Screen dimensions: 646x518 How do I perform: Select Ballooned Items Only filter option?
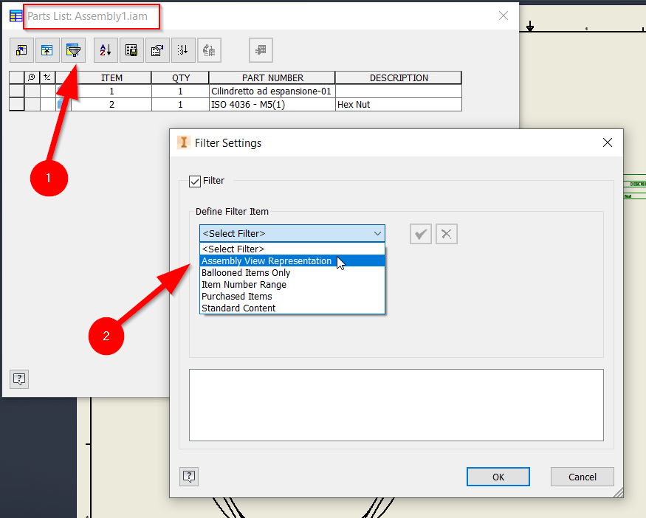(x=246, y=272)
